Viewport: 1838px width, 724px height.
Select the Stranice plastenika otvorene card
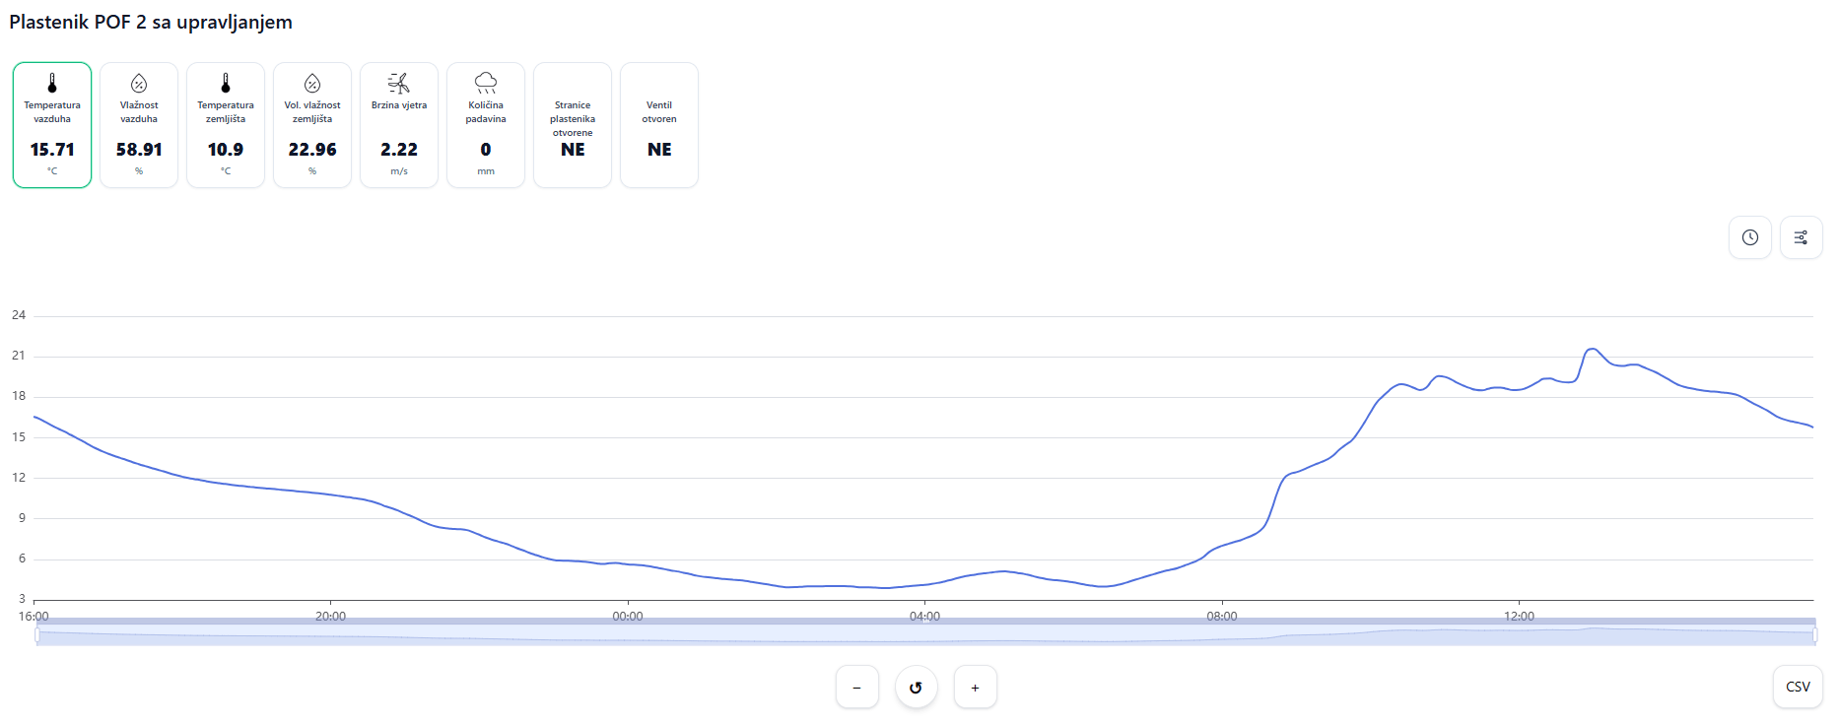click(573, 125)
